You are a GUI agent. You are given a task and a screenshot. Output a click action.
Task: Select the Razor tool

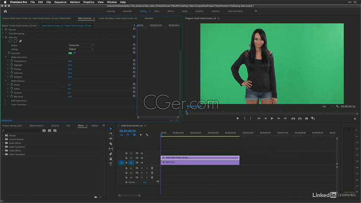click(x=111, y=144)
